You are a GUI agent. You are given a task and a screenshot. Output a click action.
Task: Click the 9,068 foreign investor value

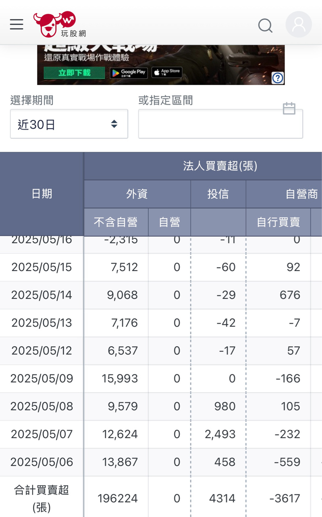pos(123,295)
